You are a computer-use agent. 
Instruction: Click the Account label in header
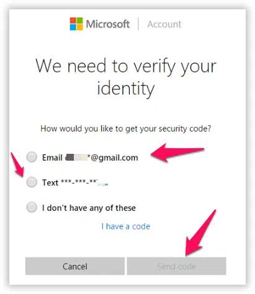coord(164,24)
